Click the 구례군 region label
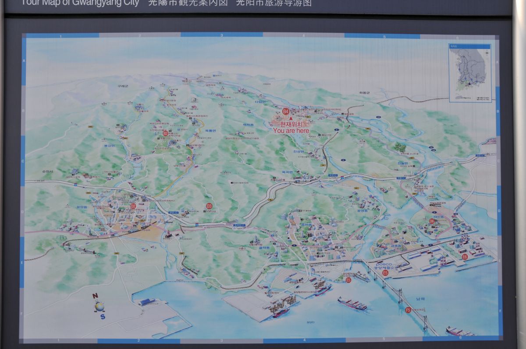The width and height of the screenshot is (526, 349). pos(123,86)
